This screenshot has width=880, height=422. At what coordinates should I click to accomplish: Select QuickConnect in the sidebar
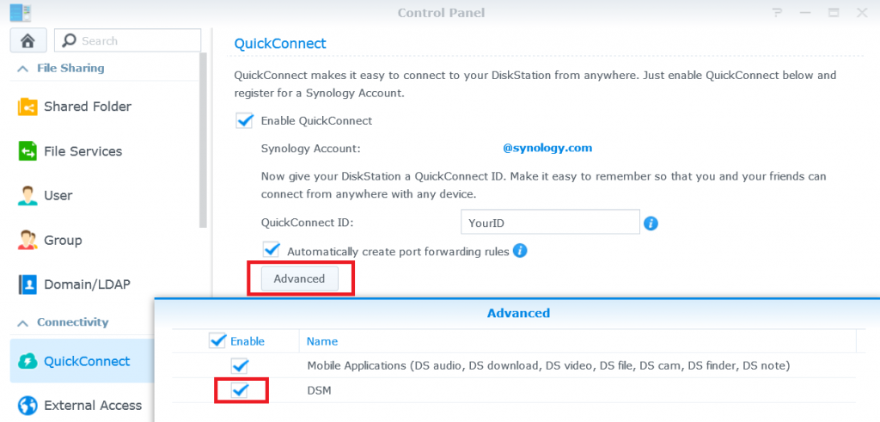tap(86, 361)
